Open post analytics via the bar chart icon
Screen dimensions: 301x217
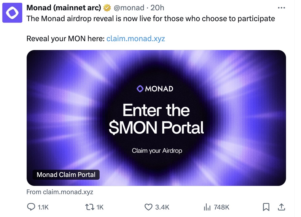pyautogui.click(x=207, y=207)
